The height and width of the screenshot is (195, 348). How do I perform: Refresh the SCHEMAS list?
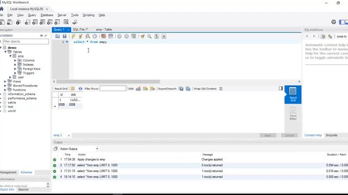41,36
